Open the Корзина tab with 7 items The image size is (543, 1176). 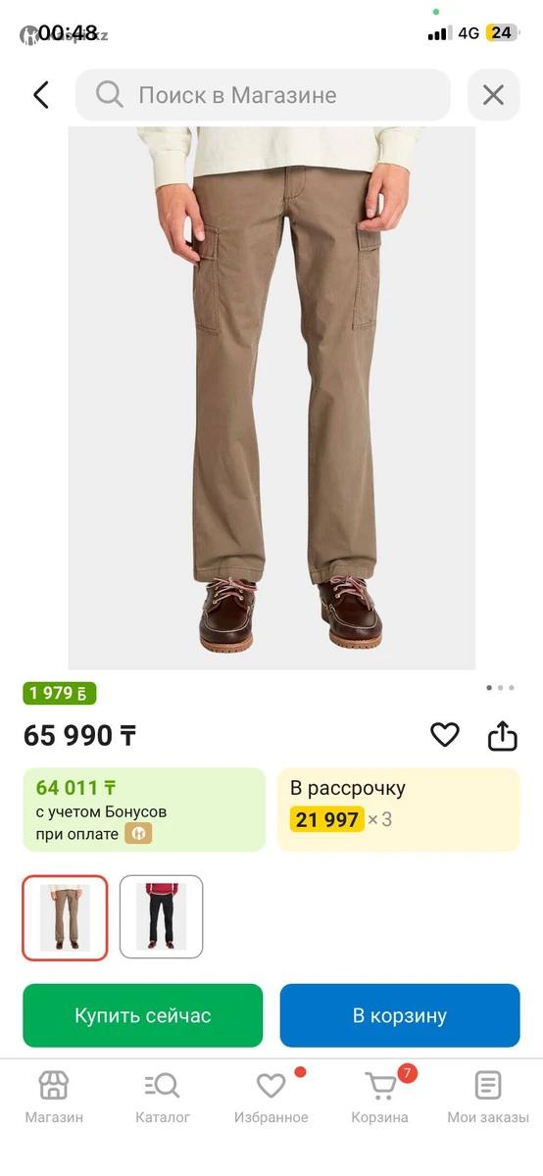click(380, 1097)
